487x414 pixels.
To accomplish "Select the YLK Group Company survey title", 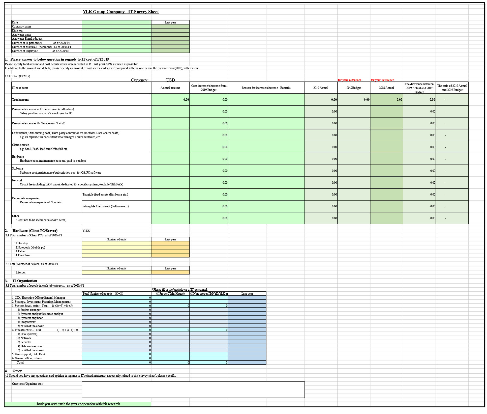I will click(121, 12).
